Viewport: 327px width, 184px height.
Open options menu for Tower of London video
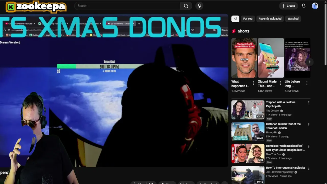pyautogui.click(x=309, y=125)
